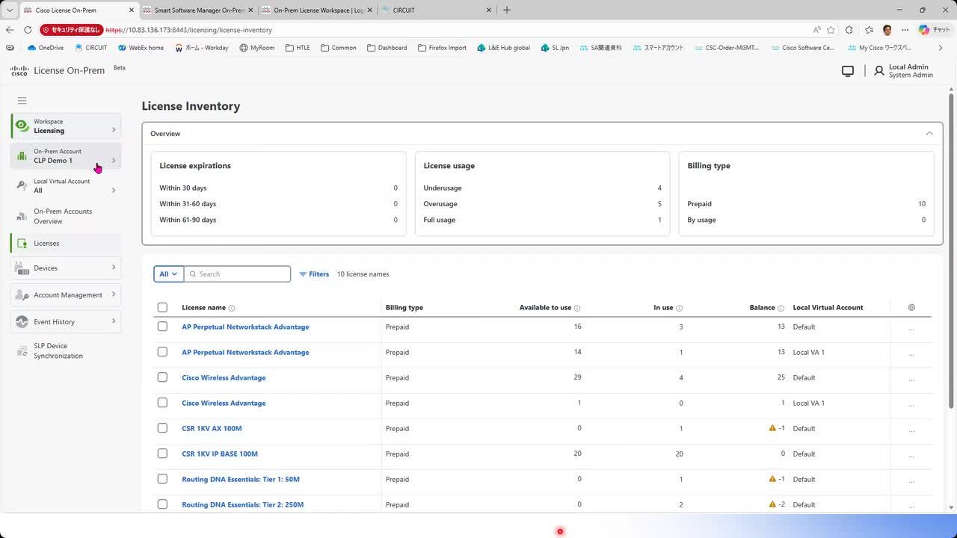Screen dimensions: 957x538
Task: Click info icon beside Available to use
Action: [577, 308]
